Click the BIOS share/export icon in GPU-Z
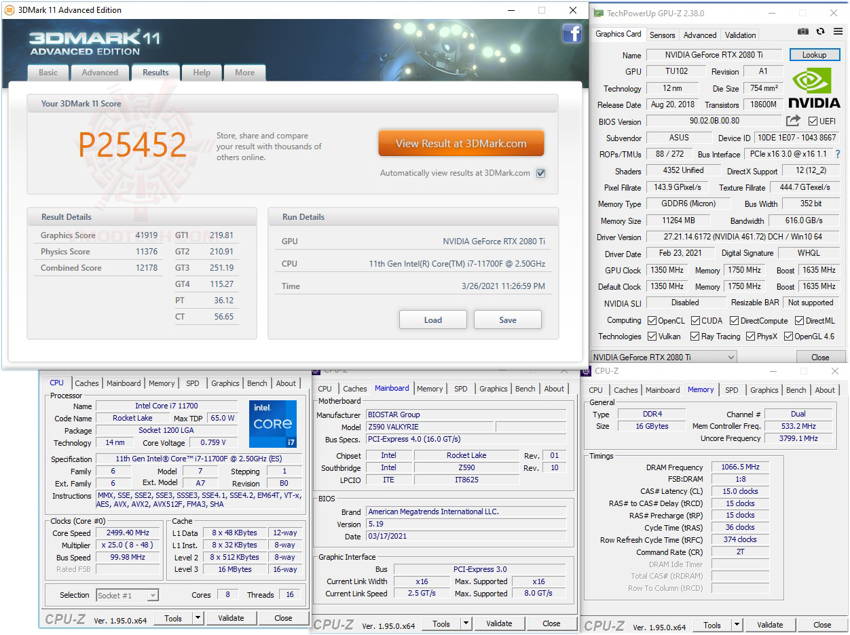 tap(793, 121)
